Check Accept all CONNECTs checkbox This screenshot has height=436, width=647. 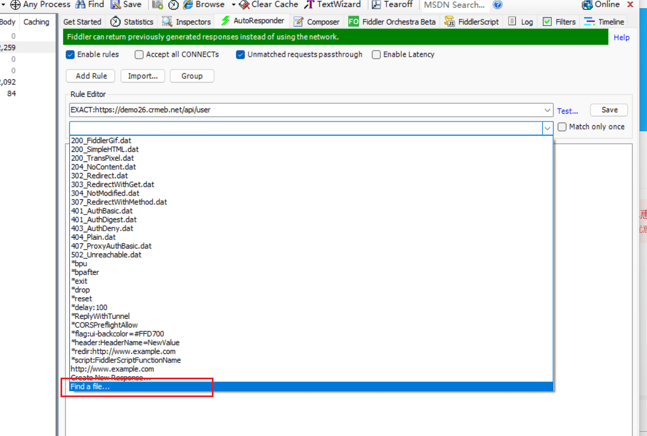point(139,55)
